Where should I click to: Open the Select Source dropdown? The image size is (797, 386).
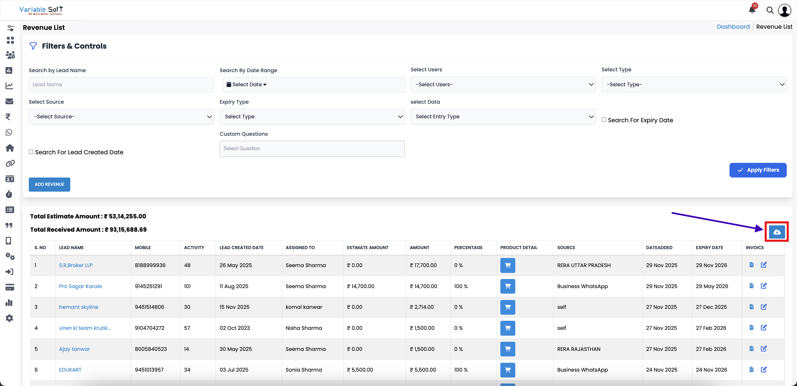point(121,116)
